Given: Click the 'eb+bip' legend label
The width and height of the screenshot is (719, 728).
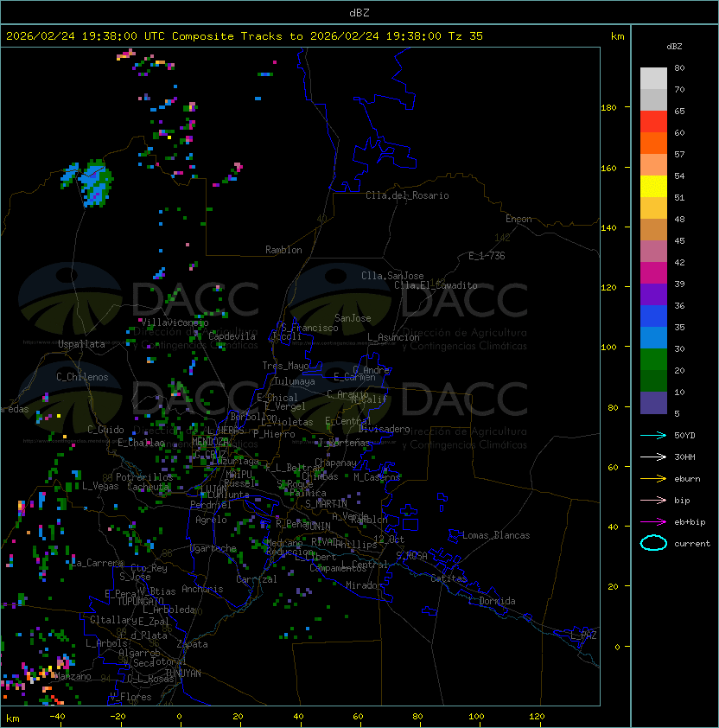Looking at the screenshot, I should 690,522.
